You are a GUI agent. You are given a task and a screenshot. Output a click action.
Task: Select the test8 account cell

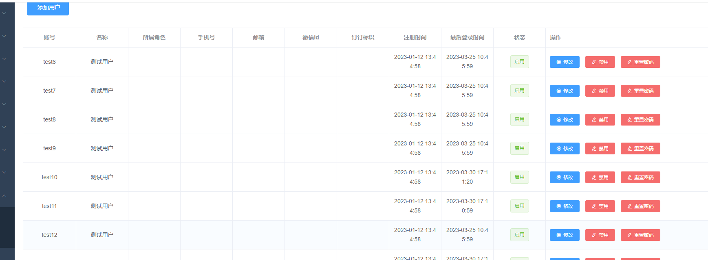pyautogui.click(x=49, y=119)
